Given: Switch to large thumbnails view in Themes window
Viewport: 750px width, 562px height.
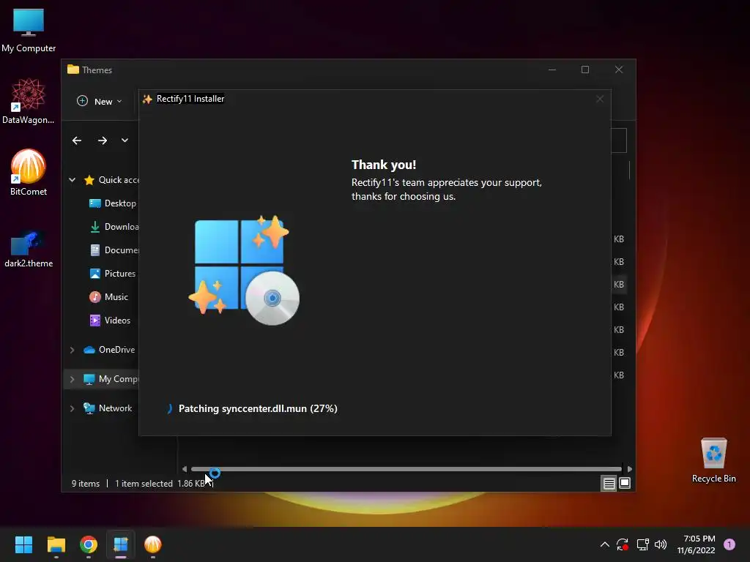Looking at the screenshot, I should (625, 484).
